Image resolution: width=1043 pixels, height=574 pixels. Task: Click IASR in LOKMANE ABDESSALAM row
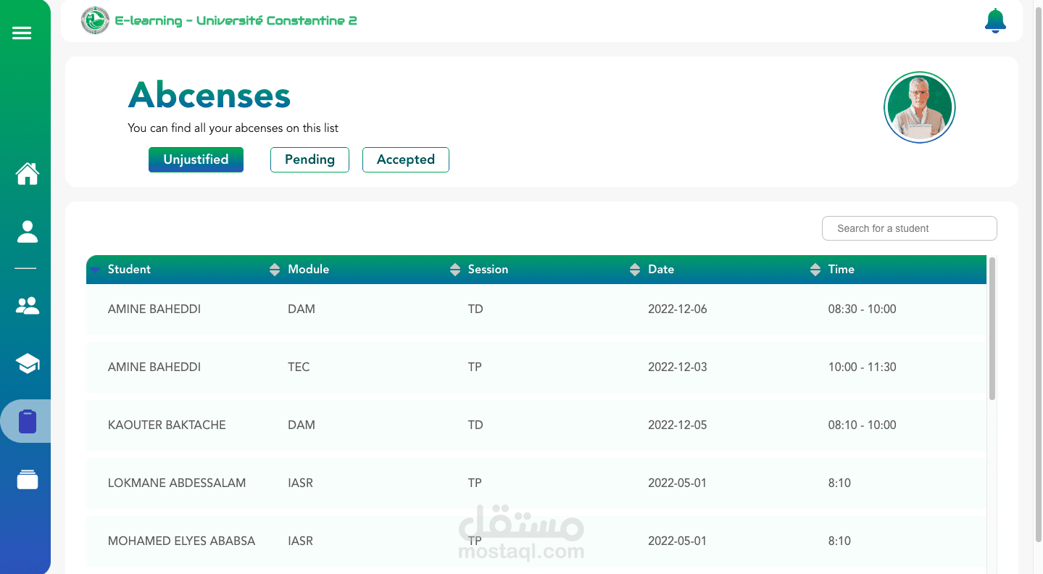pos(300,483)
